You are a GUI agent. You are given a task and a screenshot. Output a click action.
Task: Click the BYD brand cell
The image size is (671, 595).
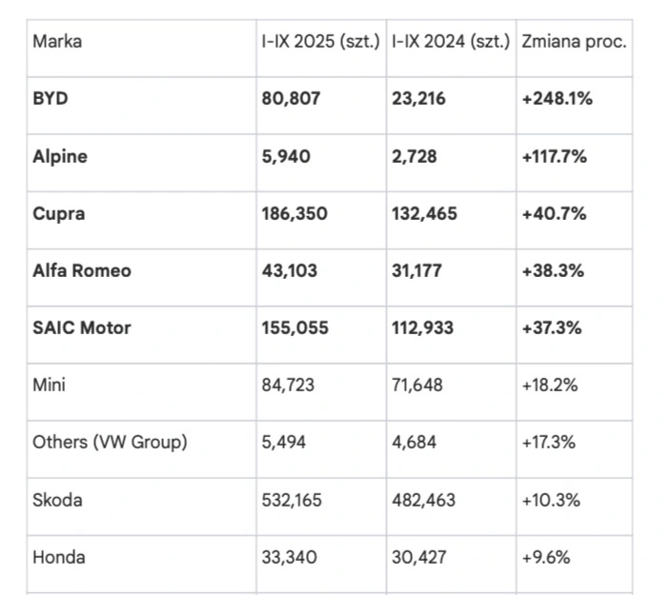point(51,99)
